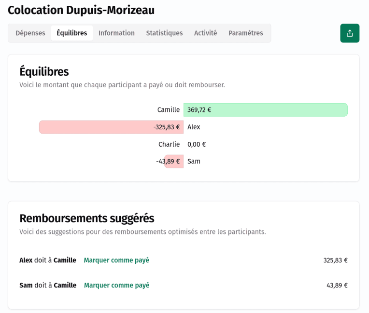The height and width of the screenshot is (313, 369).
Task: Click Charlie's 0,00 € balance amount
Action: pyautogui.click(x=197, y=145)
